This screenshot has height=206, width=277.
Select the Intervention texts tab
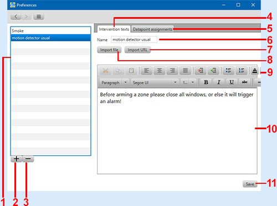pyautogui.click(x=114, y=29)
